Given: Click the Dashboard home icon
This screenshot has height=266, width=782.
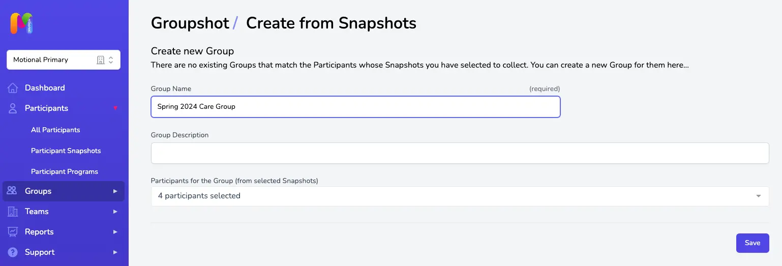Looking at the screenshot, I should [x=13, y=88].
